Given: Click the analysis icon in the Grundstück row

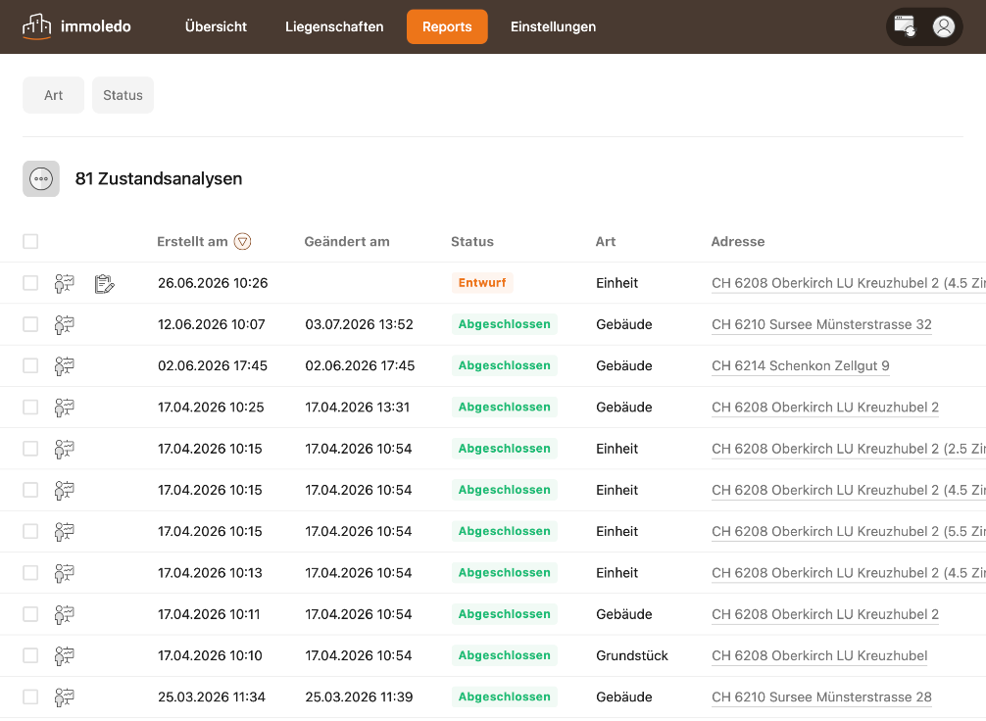Looking at the screenshot, I should pos(64,656).
